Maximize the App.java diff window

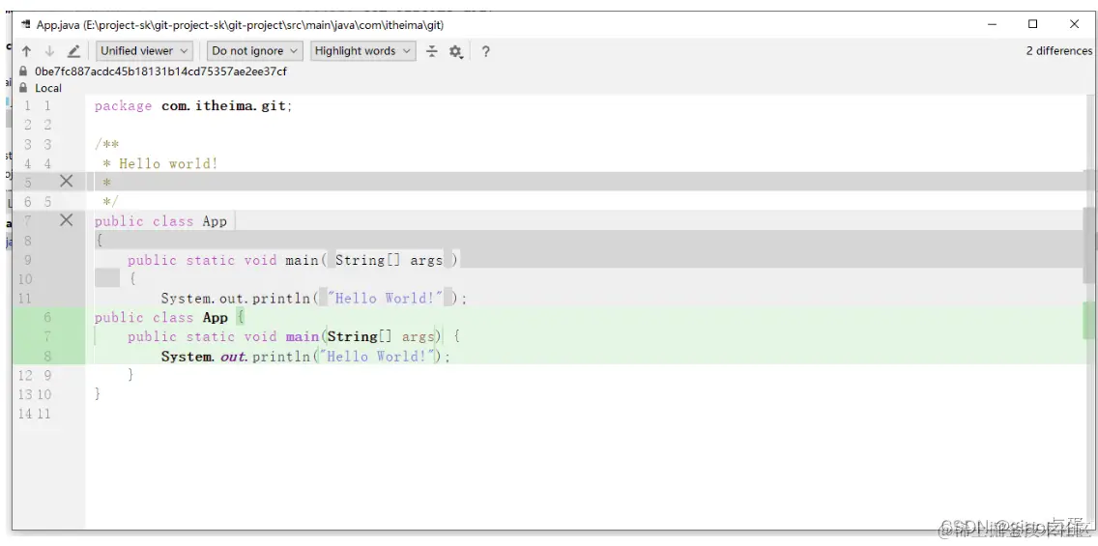[x=1032, y=24]
